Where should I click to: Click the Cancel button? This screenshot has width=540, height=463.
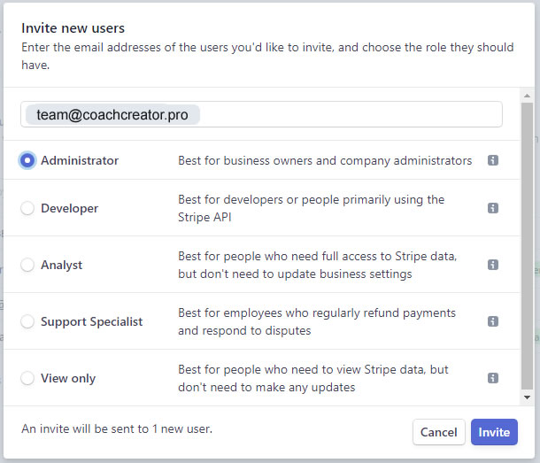tap(439, 432)
